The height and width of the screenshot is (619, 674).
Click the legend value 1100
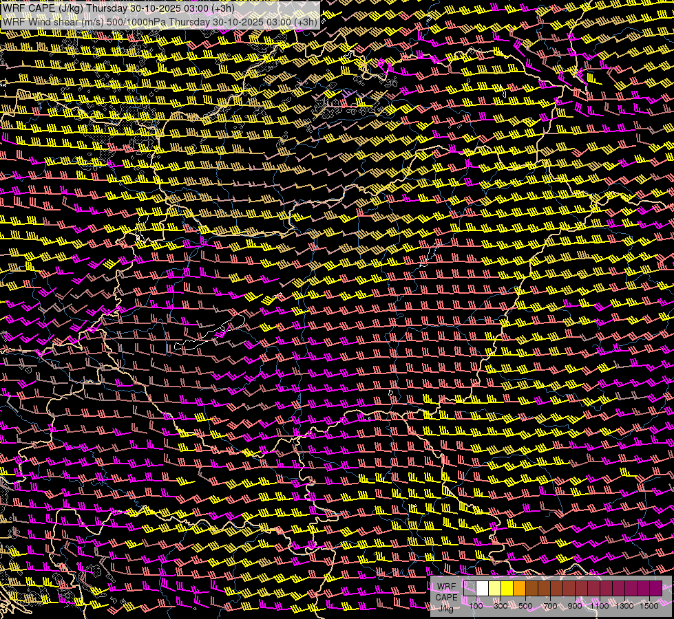(600, 606)
